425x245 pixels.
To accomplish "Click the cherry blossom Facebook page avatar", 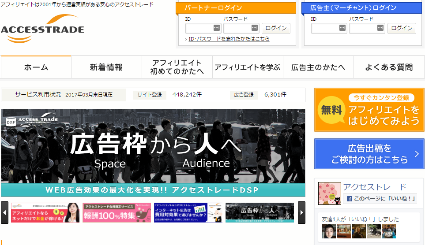I will [x=329, y=193].
